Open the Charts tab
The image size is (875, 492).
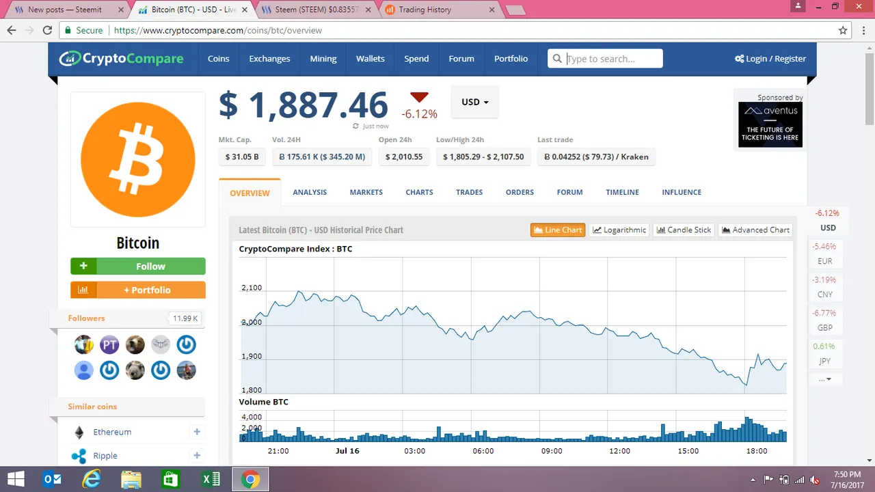click(419, 193)
